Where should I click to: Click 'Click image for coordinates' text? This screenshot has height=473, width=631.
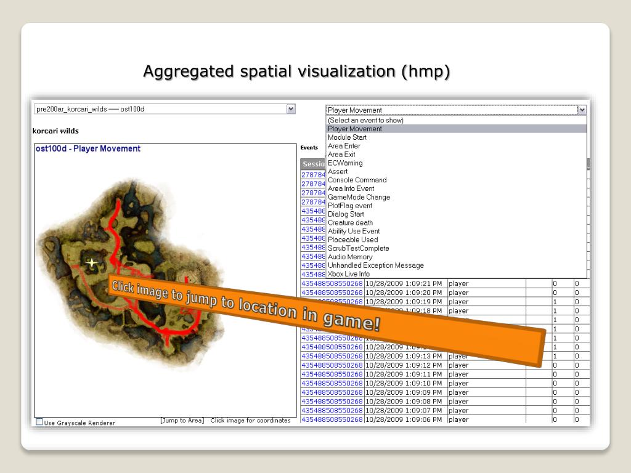(250, 420)
